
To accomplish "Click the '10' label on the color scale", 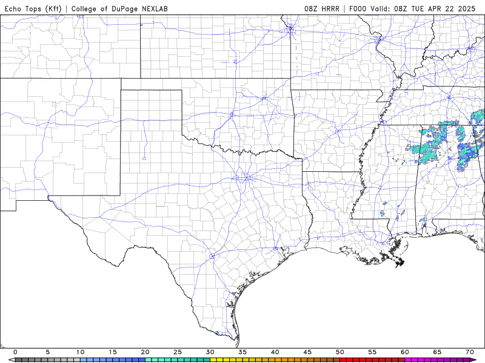I will (x=80, y=352).
